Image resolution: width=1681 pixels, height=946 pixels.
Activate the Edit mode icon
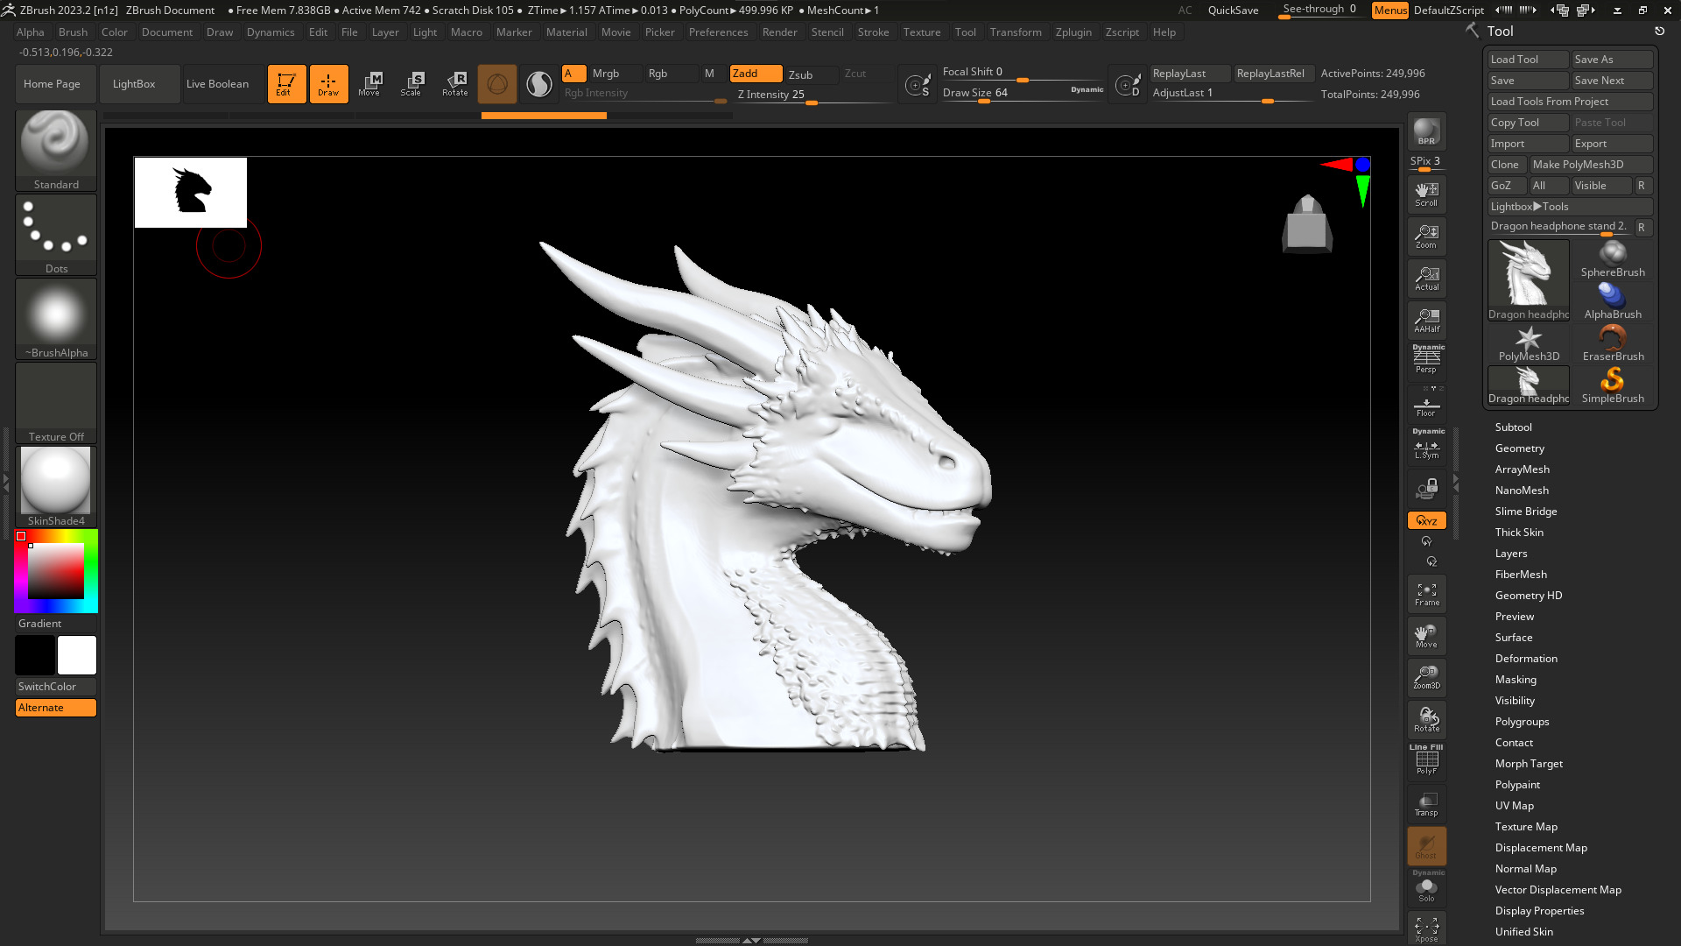click(286, 84)
